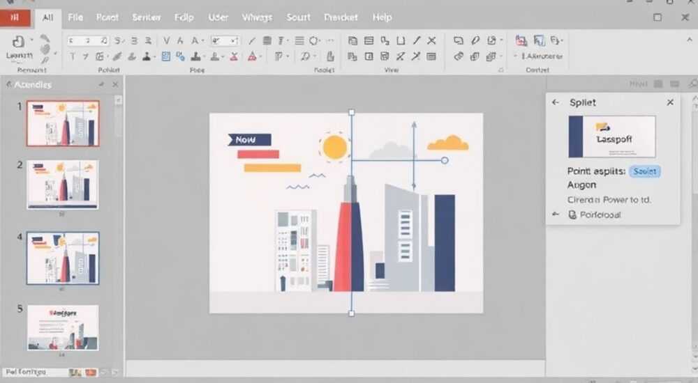The image size is (698, 383).
Task: Open the Sourt tab
Action: coord(298,17)
